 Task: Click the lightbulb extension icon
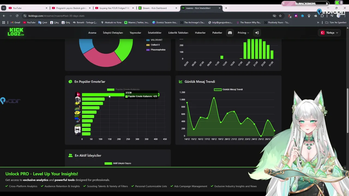[x=309, y=16]
